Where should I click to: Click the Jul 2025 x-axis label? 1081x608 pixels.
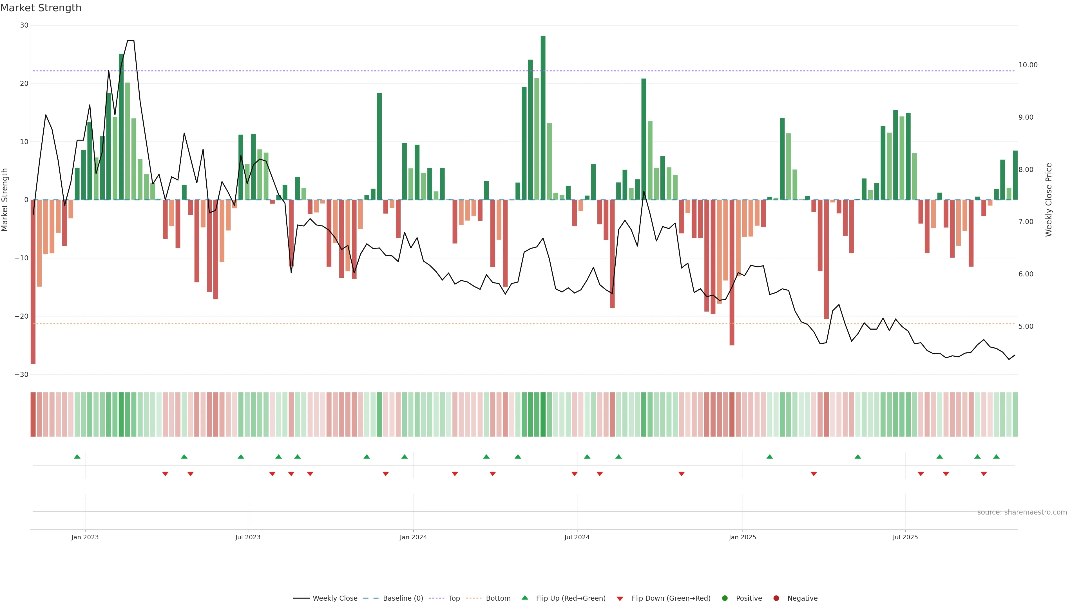[905, 537]
